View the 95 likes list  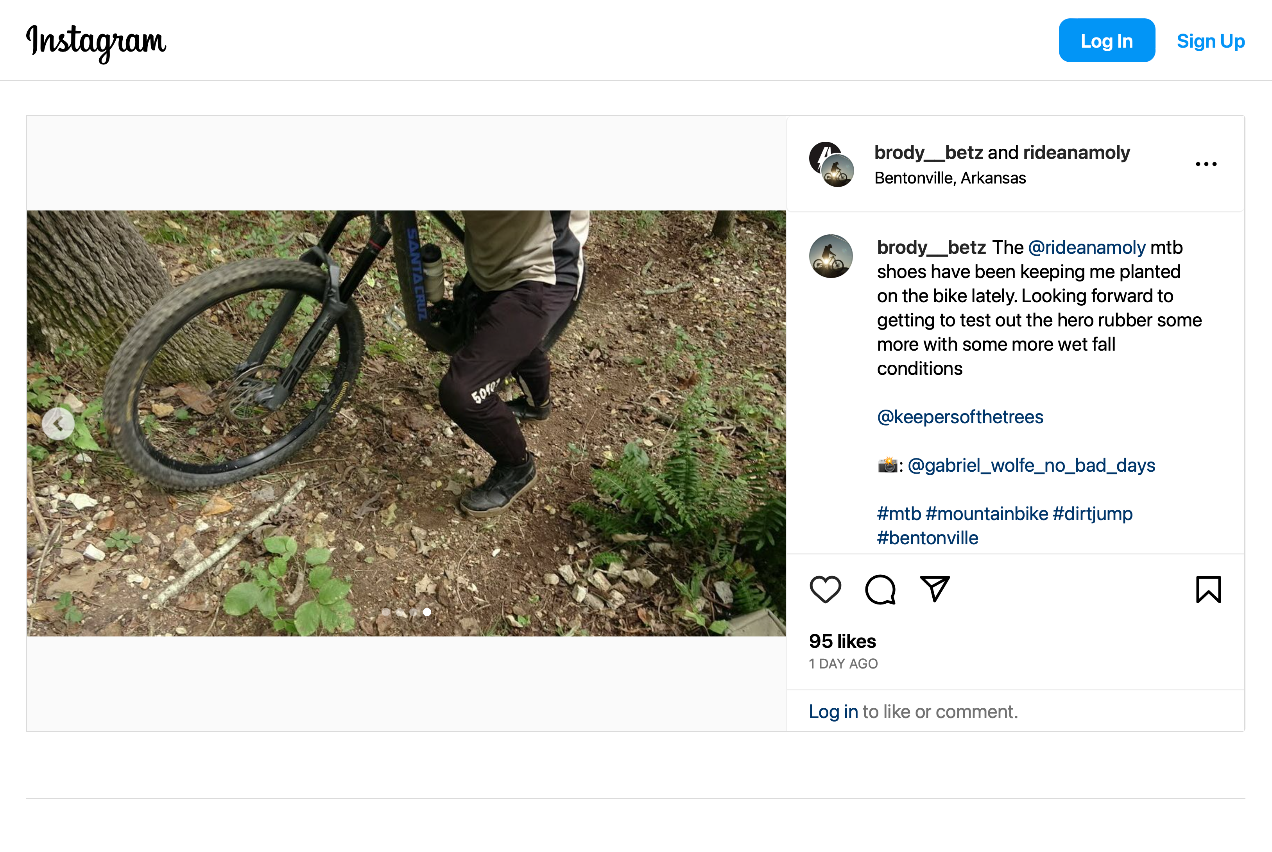tap(842, 641)
